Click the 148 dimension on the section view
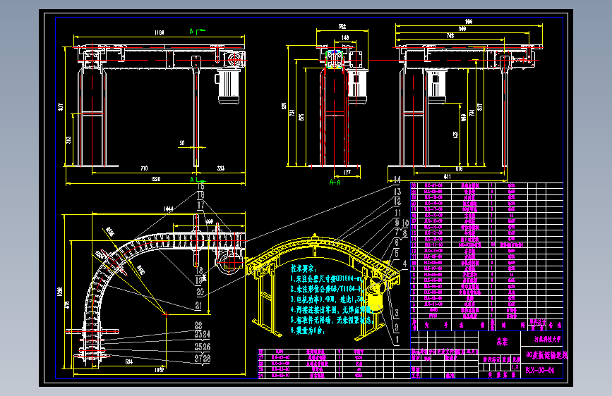Image resolution: width=612 pixels, height=396 pixels. point(345,38)
